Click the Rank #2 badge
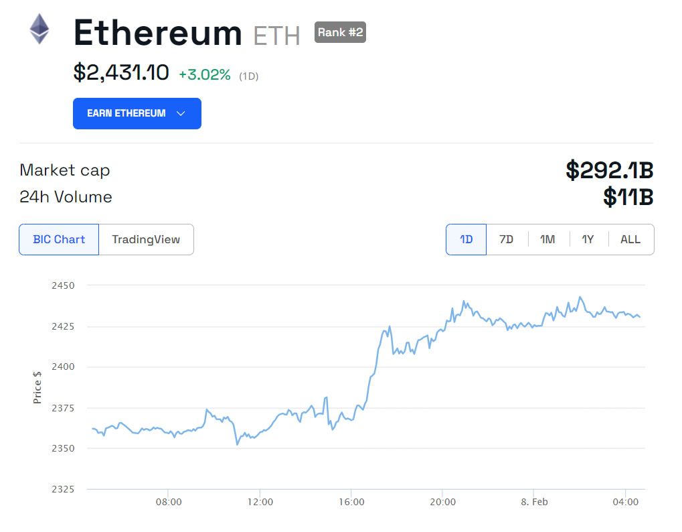 (x=340, y=32)
